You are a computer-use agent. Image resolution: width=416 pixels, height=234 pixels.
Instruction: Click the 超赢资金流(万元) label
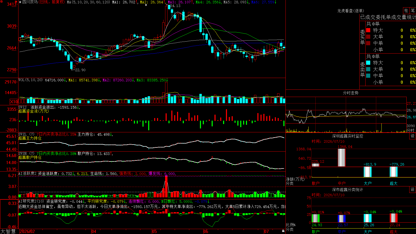[34, 111]
